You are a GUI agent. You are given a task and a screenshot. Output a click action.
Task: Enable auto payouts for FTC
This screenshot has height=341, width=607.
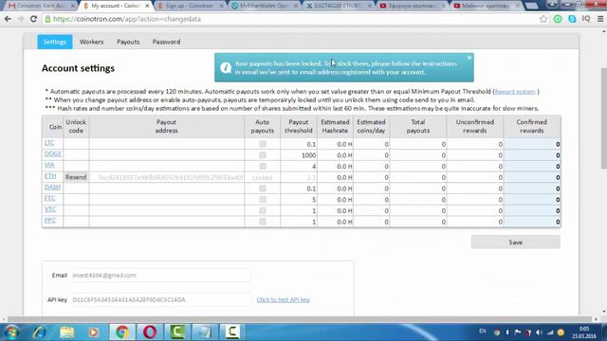click(x=263, y=200)
